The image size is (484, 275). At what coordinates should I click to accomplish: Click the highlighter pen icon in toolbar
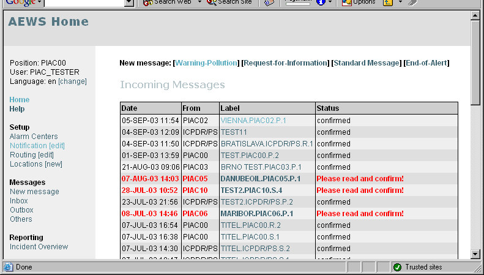click(413, 2)
